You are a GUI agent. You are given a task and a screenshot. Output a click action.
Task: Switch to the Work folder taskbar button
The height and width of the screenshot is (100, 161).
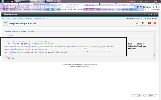point(22,1)
